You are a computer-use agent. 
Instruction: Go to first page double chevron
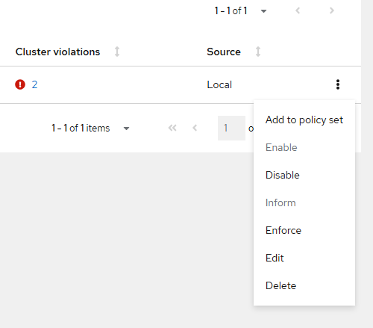172,129
